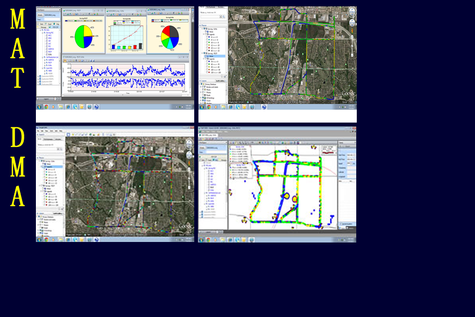
Task: Toggle Borders and Labels layer checkbox
Action: [x=204, y=87]
